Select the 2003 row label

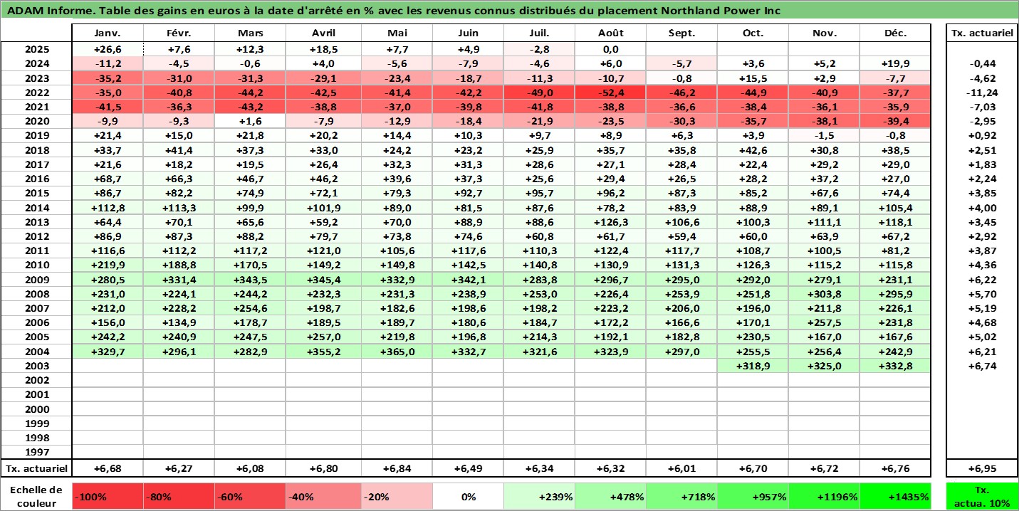coord(37,366)
